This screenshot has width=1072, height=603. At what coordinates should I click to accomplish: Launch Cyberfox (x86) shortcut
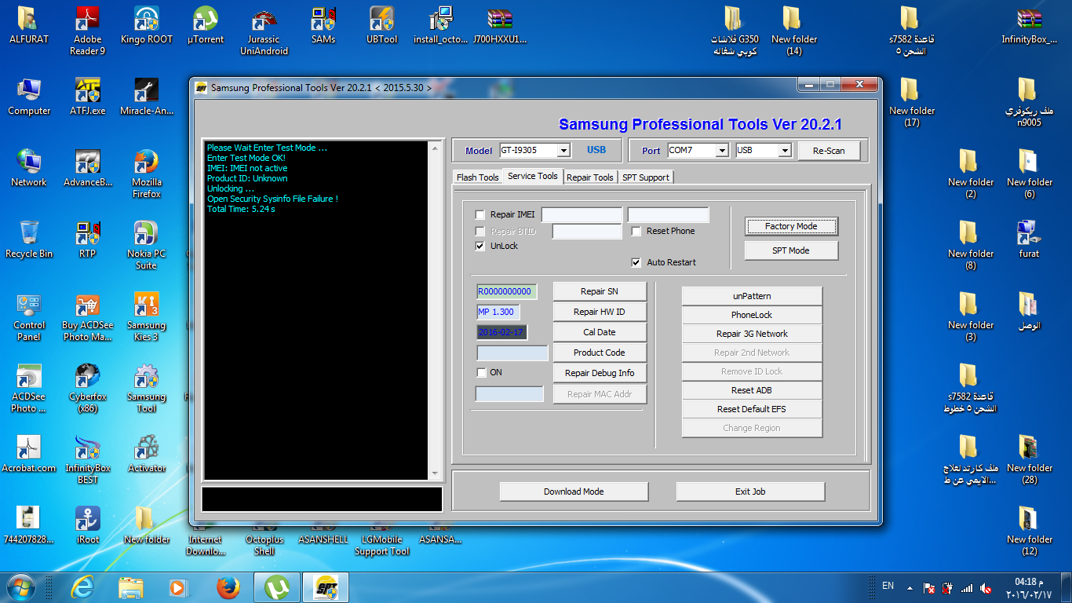click(87, 387)
